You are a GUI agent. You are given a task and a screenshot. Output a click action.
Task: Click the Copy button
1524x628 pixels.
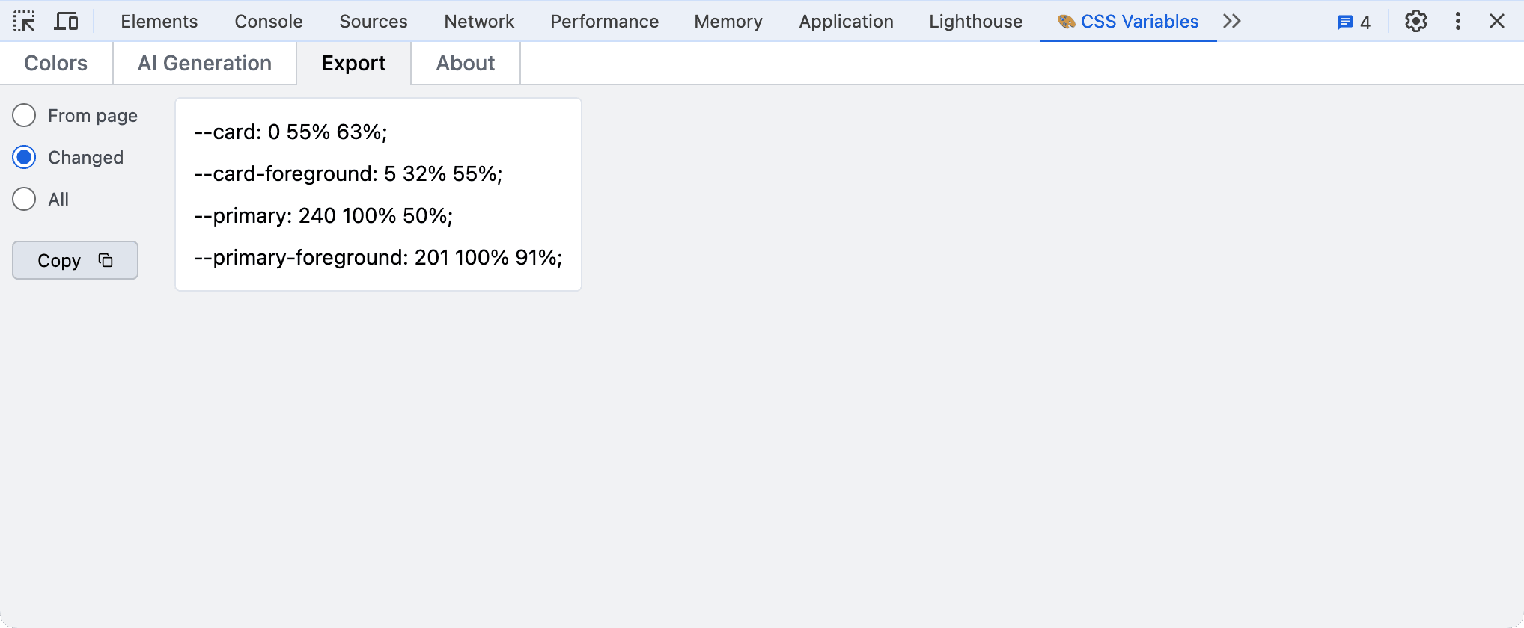(75, 260)
